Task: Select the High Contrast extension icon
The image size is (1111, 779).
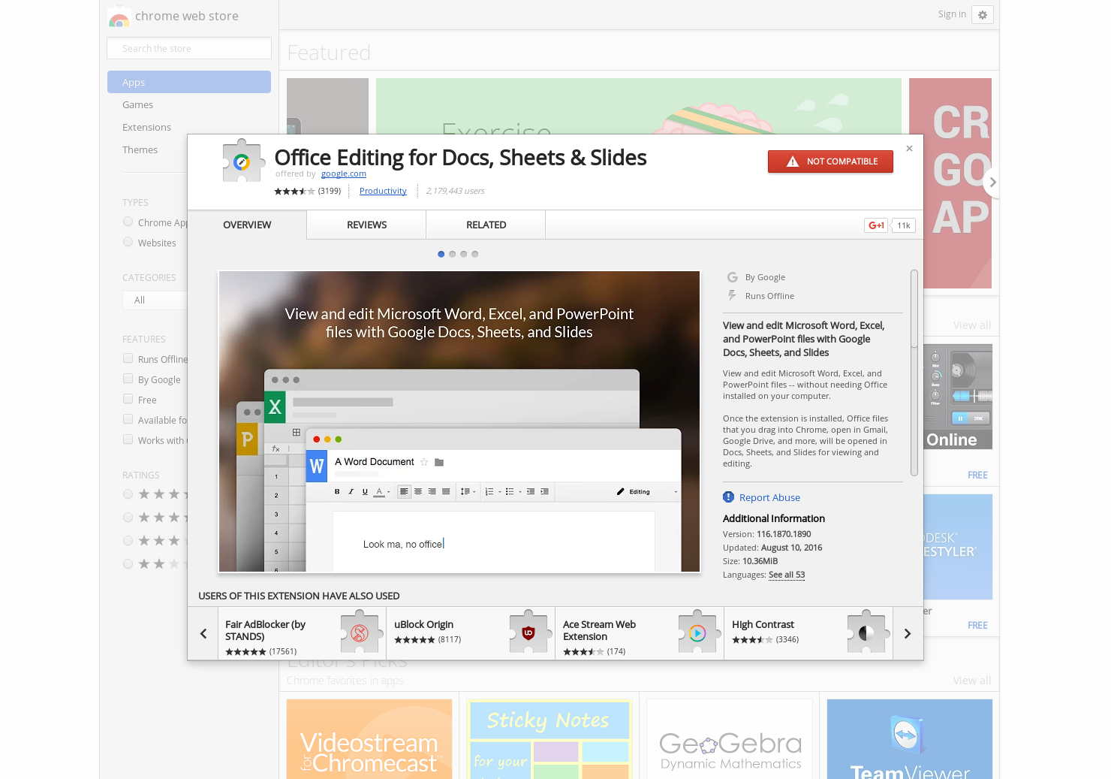Action: tap(866, 633)
